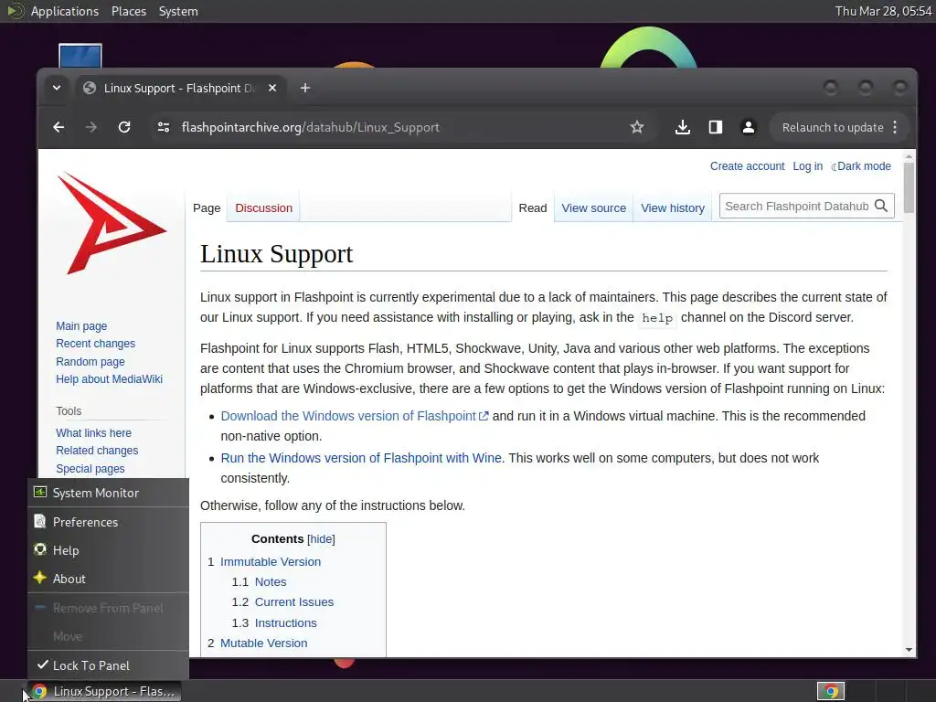Click the System Monitor menu icon
Viewport: 936px width, 702px height.
40,492
